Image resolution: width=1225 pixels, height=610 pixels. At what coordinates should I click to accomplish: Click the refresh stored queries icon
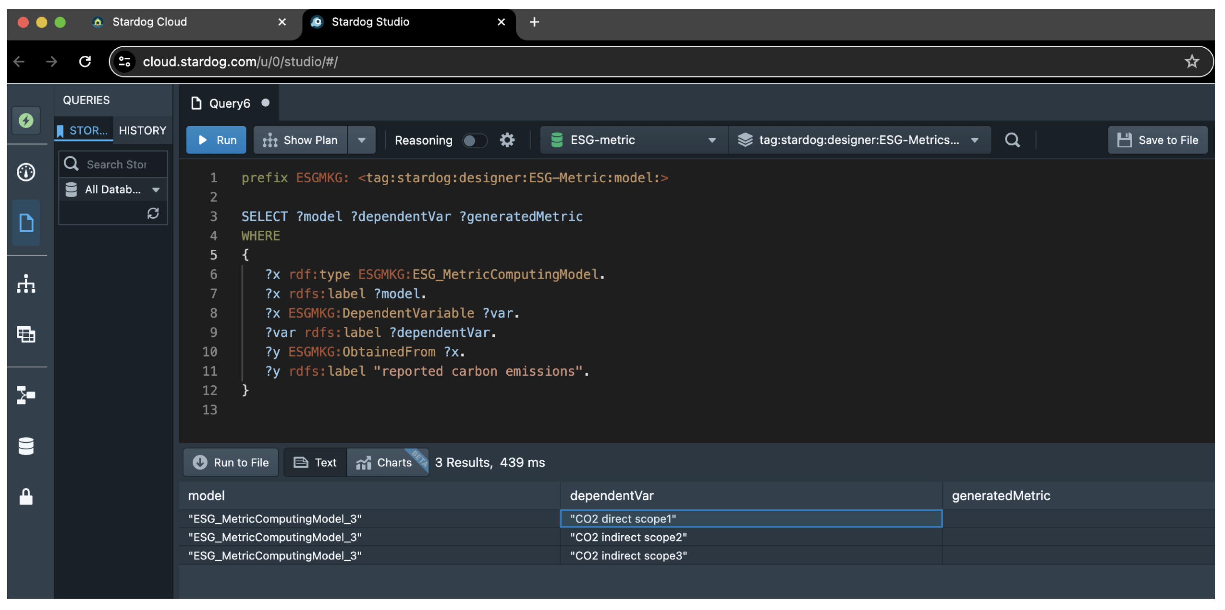(153, 213)
